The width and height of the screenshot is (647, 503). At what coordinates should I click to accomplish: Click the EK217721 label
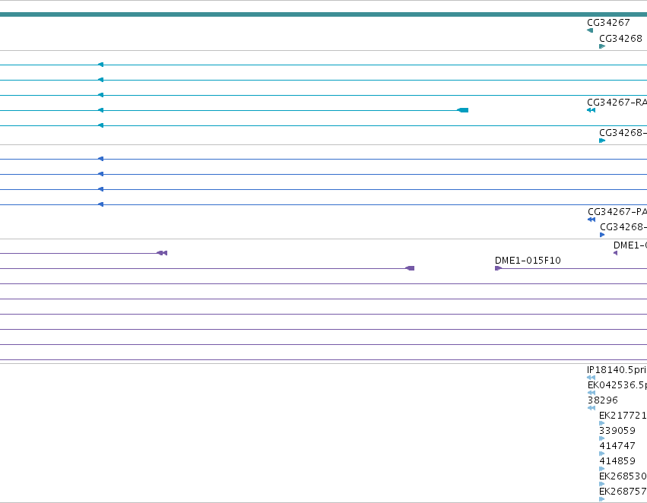coord(623,415)
